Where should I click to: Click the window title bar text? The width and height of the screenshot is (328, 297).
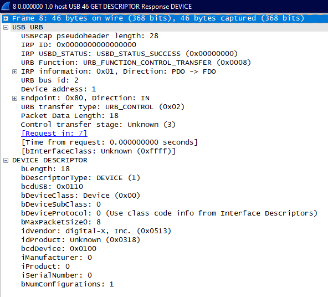(x=102, y=7)
